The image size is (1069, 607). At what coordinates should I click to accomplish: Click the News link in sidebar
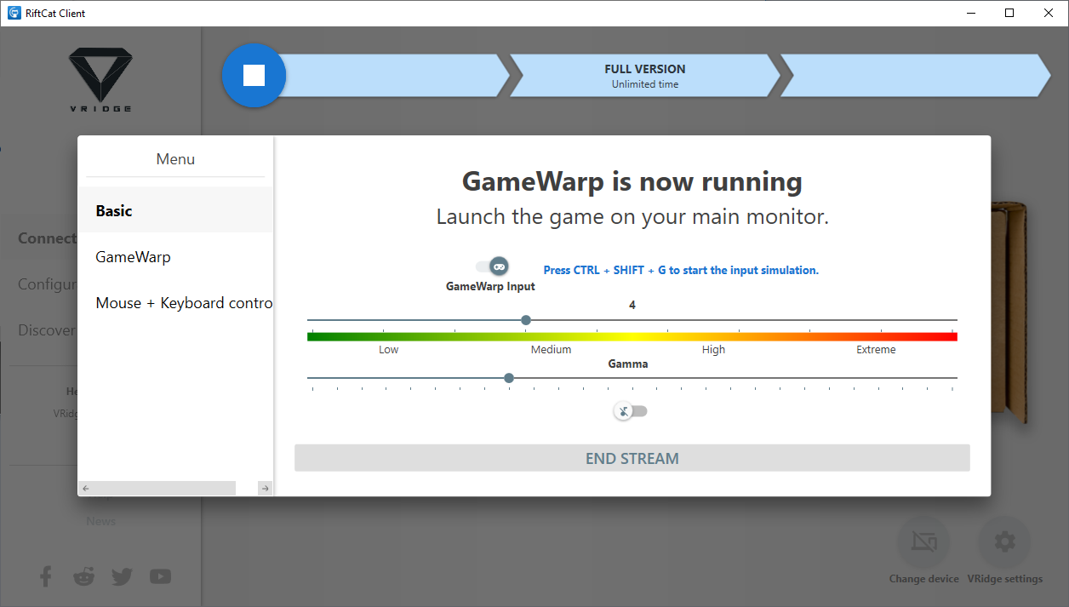100,521
